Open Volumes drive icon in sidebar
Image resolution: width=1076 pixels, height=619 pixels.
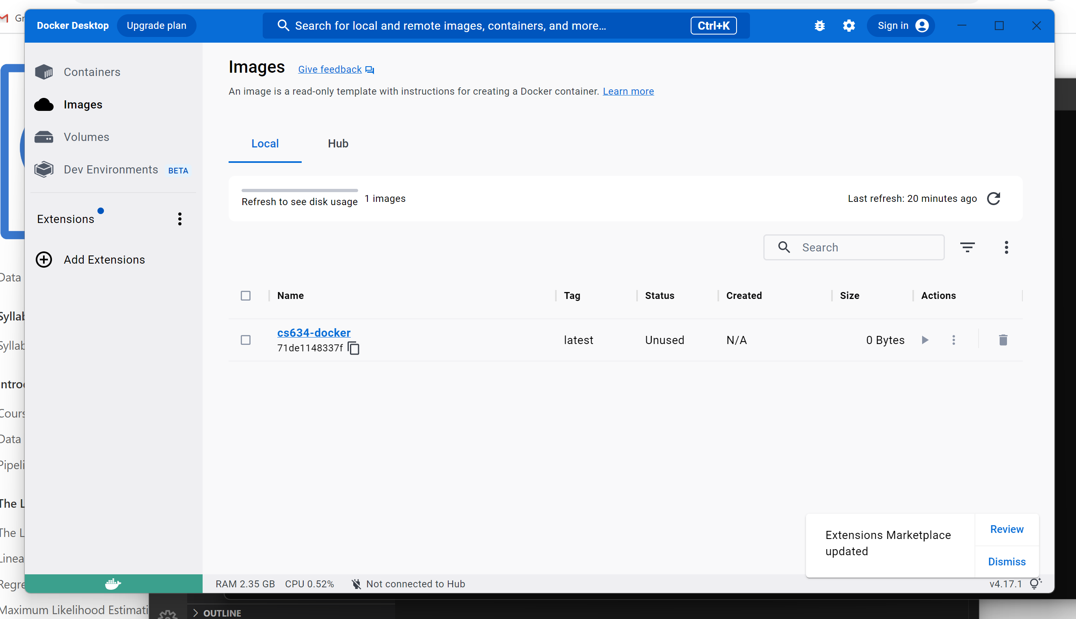coord(44,137)
